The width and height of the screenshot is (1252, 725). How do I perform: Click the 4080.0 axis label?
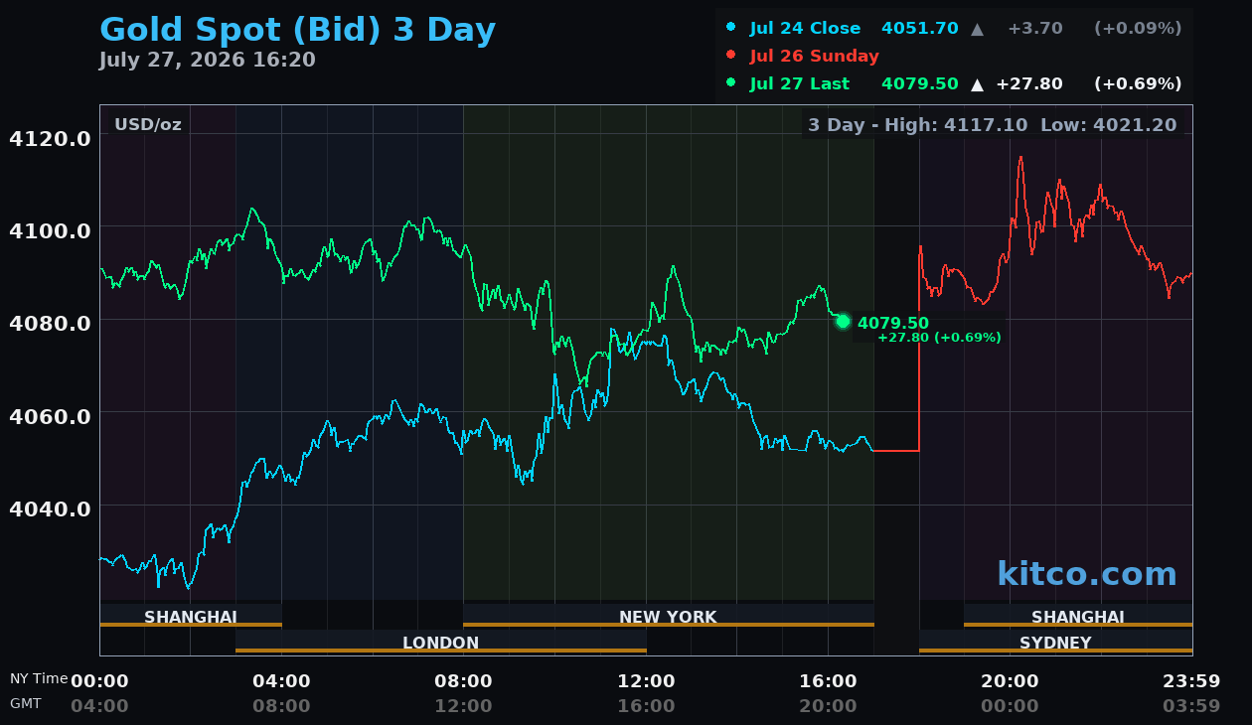pos(50,322)
